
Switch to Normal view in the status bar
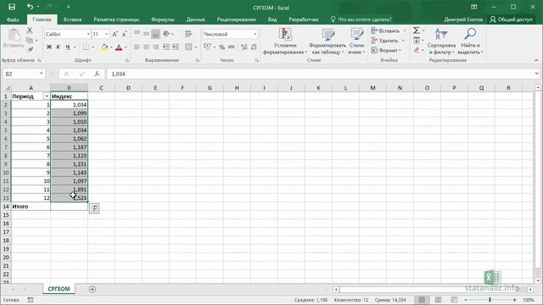pyautogui.click(x=422, y=300)
